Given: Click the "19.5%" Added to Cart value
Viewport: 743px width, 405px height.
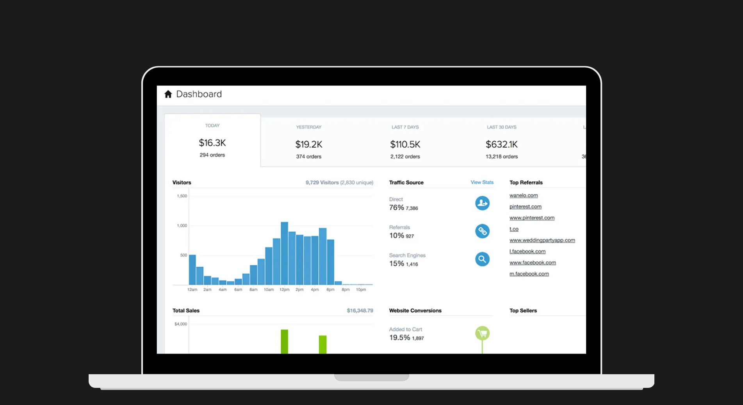Looking at the screenshot, I should coord(399,338).
